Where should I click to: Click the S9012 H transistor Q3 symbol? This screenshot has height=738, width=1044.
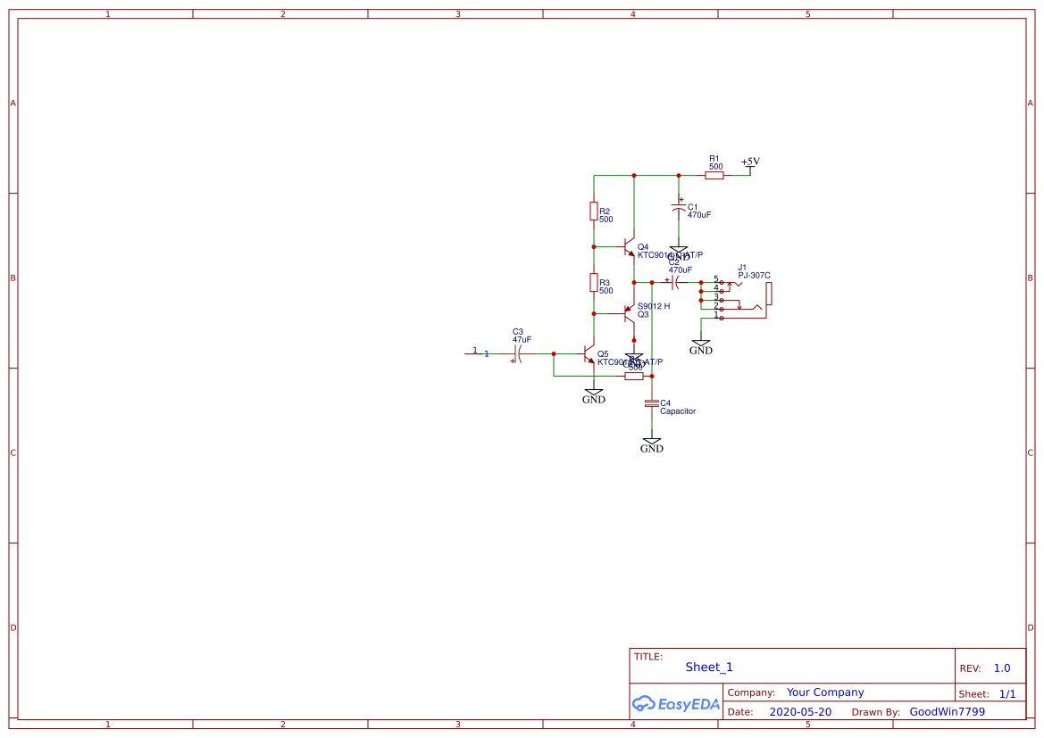629,313
